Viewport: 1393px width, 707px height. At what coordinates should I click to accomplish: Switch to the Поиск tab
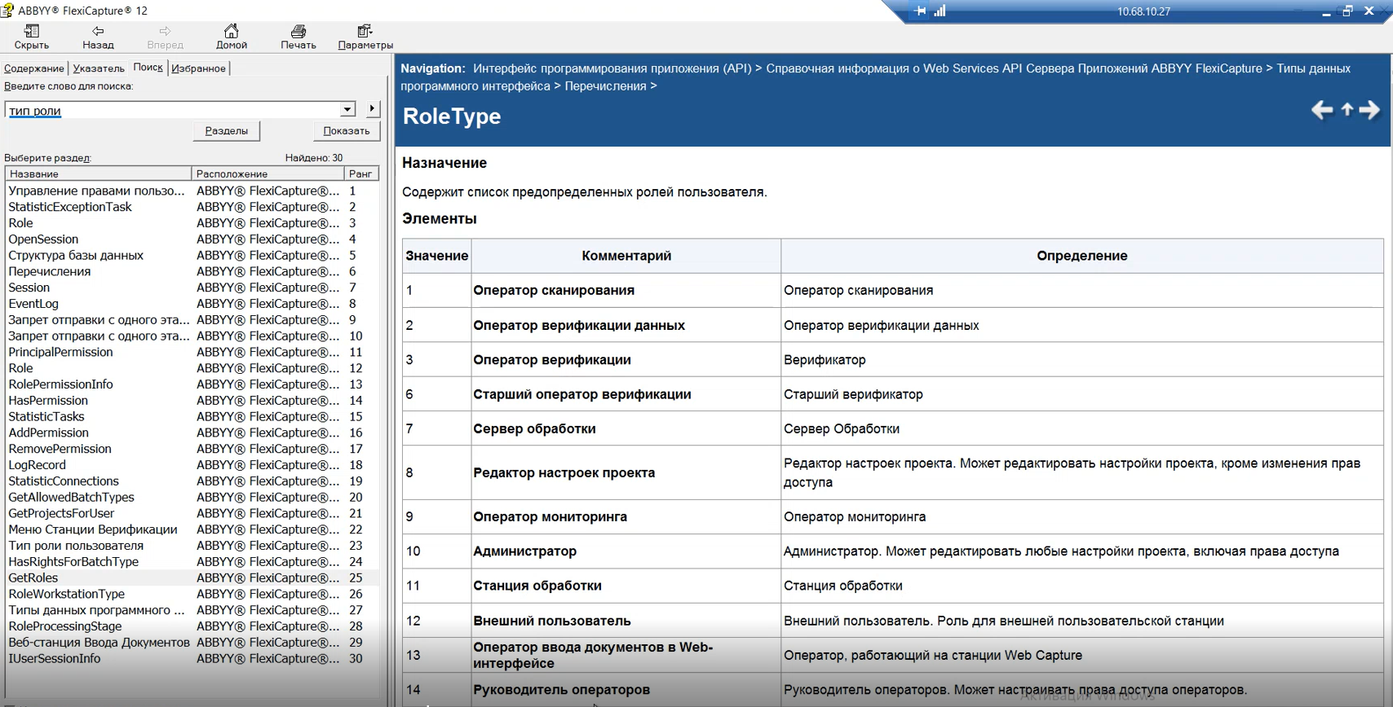(x=148, y=68)
